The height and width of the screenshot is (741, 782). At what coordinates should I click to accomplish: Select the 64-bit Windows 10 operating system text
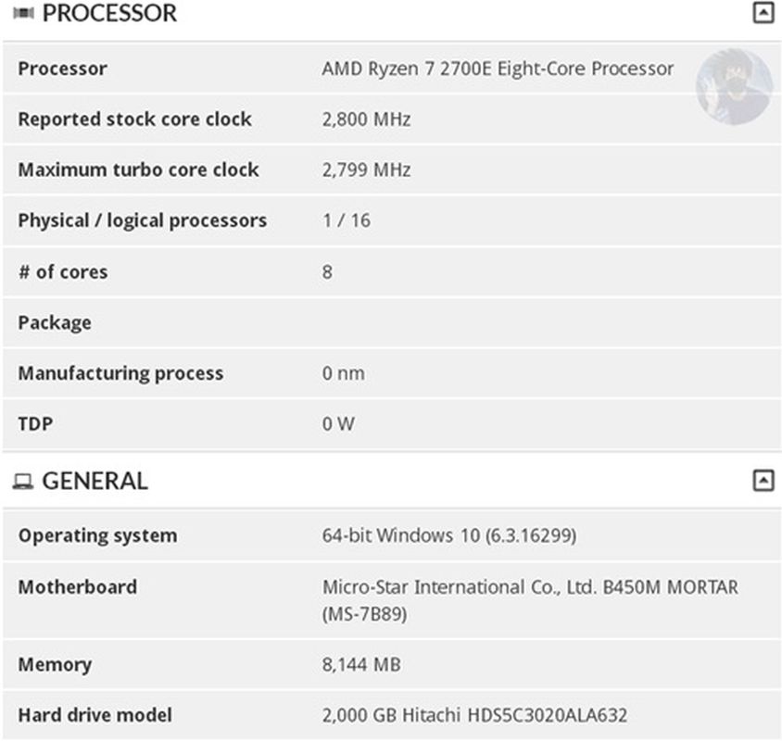point(449,535)
